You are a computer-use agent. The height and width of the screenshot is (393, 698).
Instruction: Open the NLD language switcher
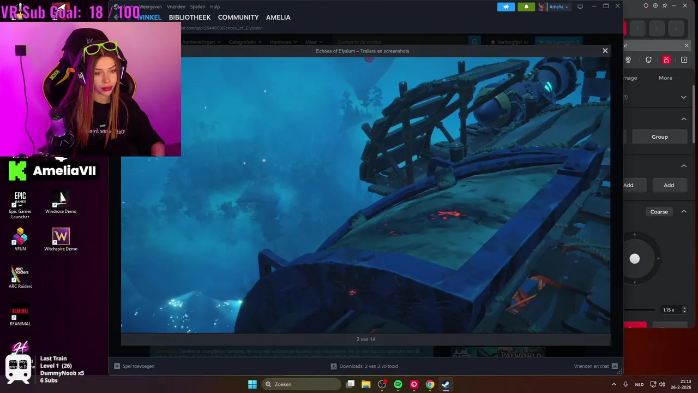(x=639, y=384)
